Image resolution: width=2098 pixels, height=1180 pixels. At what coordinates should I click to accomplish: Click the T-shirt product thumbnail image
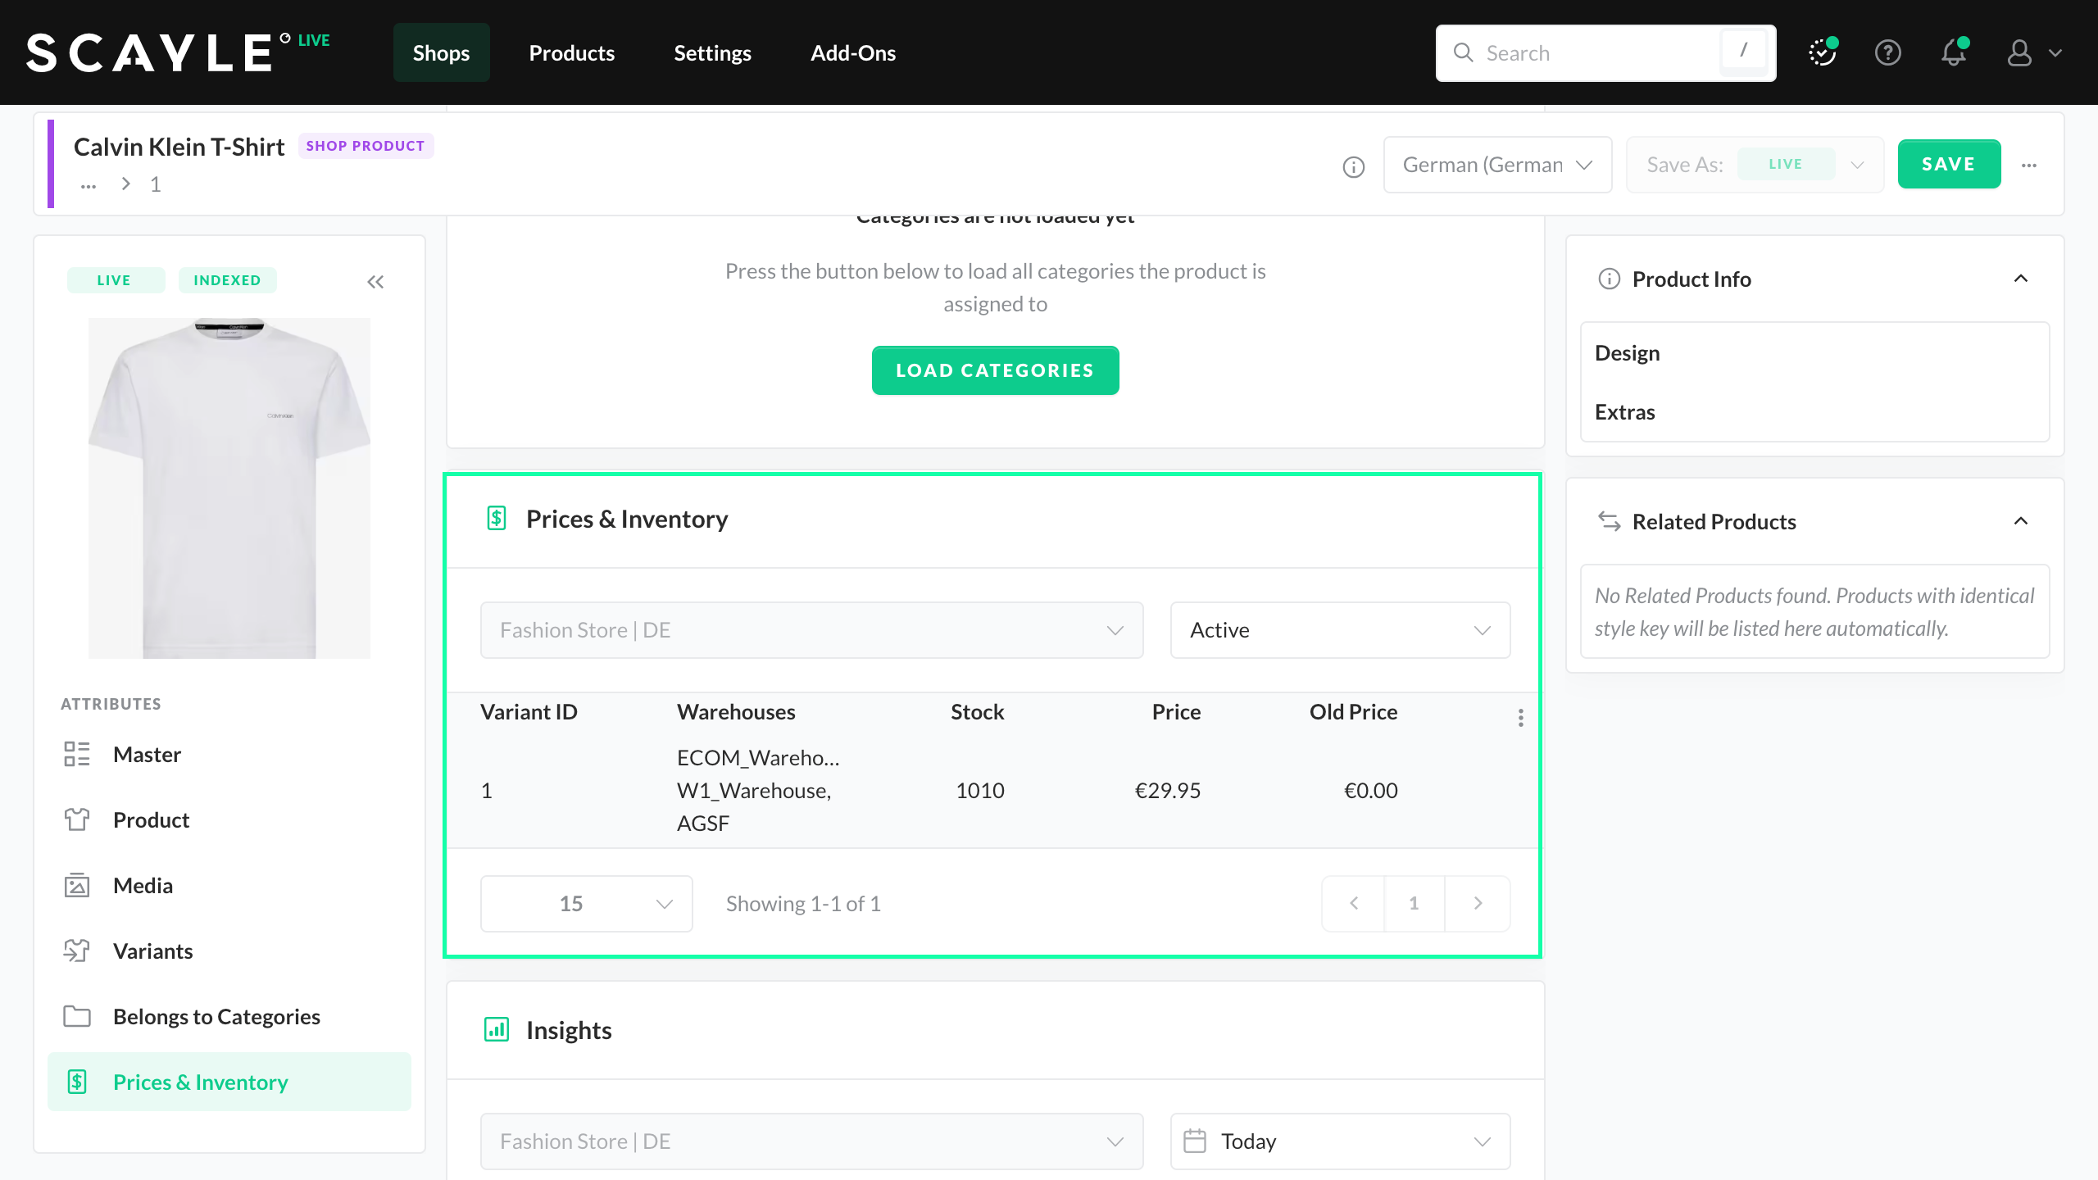[x=229, y=488]
